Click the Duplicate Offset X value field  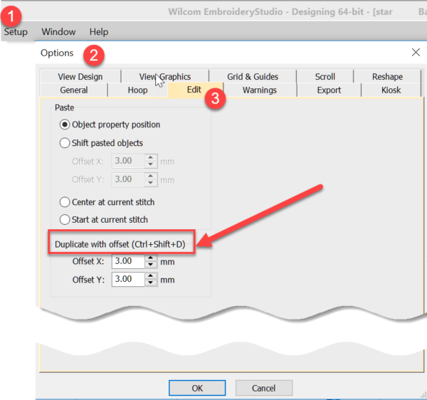point(127,262)
